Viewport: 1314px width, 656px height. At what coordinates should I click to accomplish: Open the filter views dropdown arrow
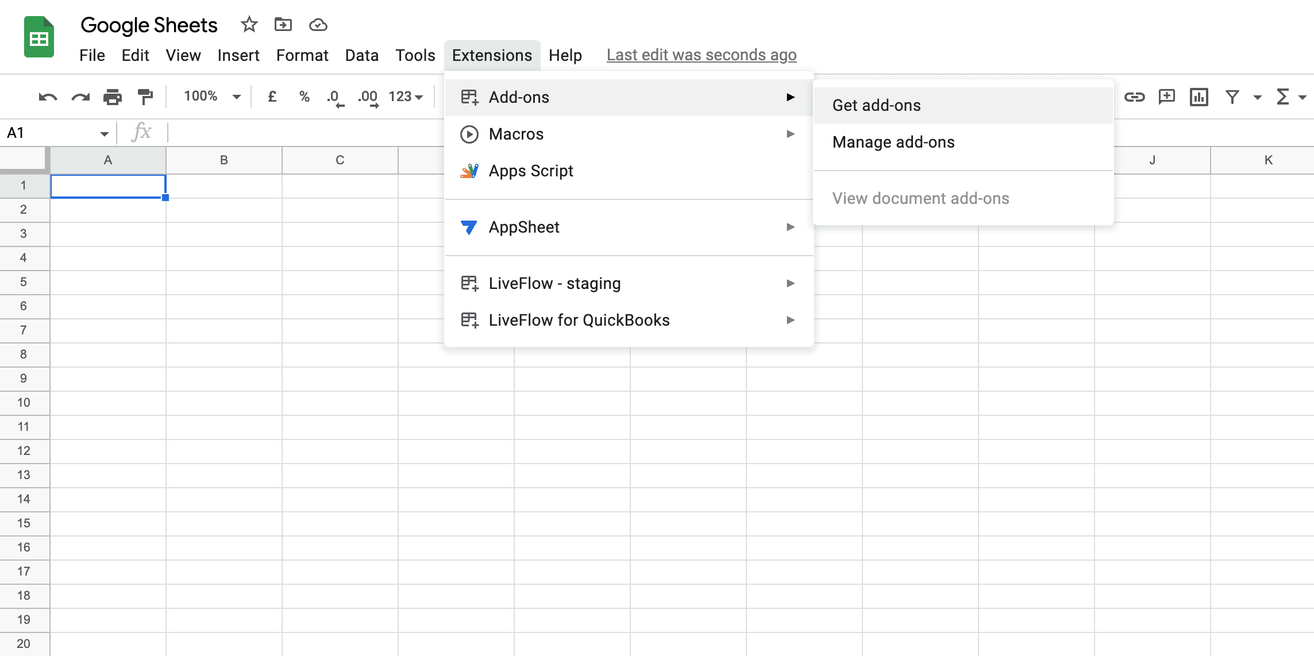pos(1257,97)
